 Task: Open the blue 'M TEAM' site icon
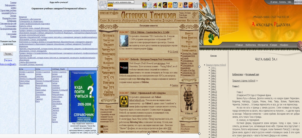tap(175, 5)
